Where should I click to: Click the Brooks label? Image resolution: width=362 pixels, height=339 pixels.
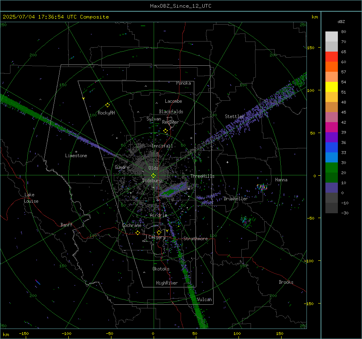(x=286, y=282)
